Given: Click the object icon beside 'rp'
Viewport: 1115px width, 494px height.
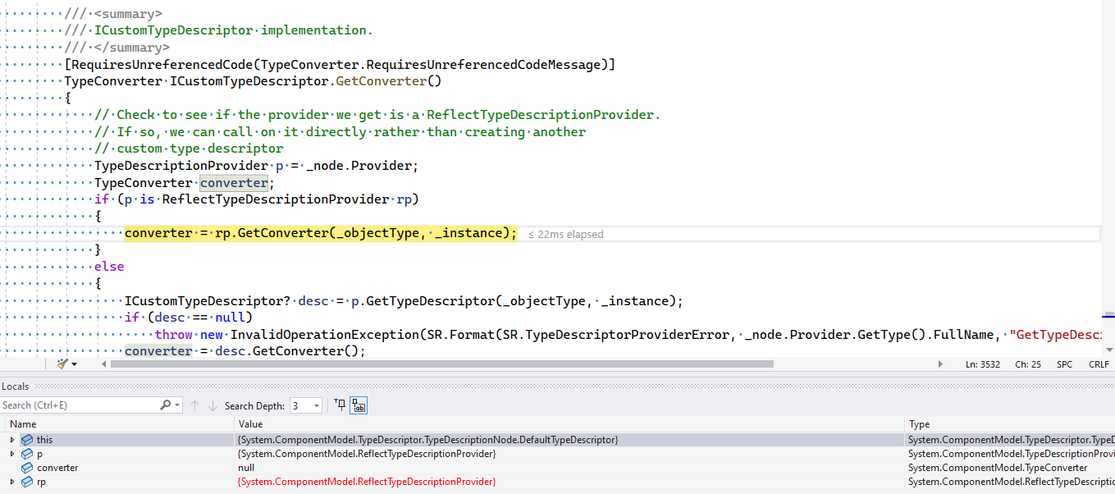Looking at the screenshot, I should [27, 482].
